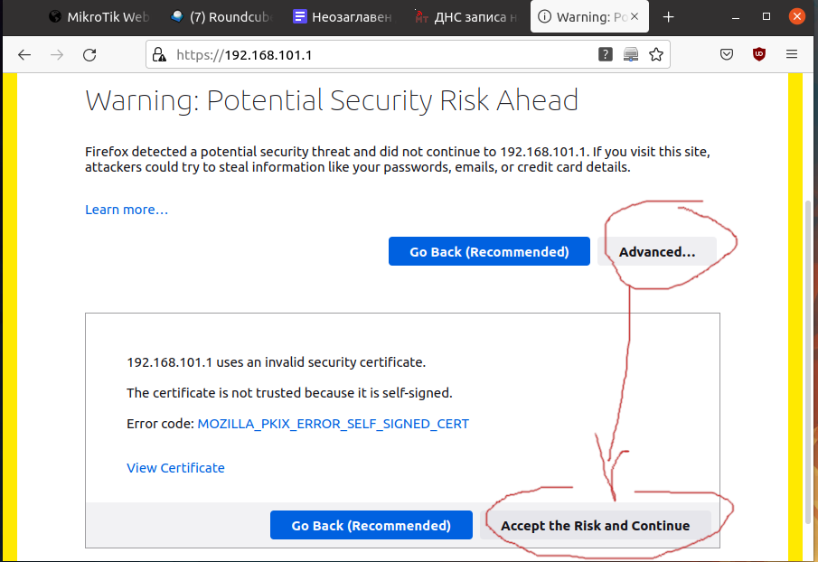818x562 pixels.
Task: Open the View Certificate link
Action: click(175, 468)
